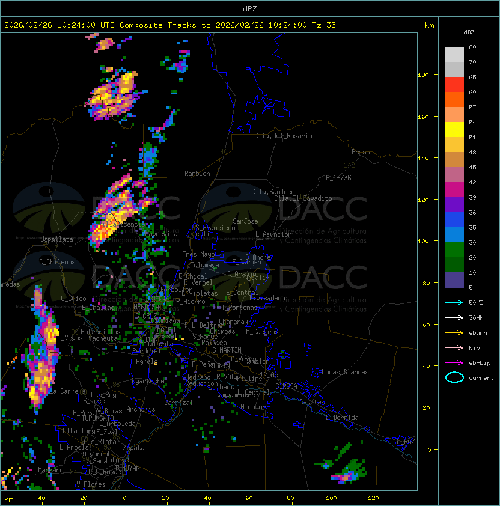
Task: Click the 'Catitas' map label
Action: click(x=312, y=402)
